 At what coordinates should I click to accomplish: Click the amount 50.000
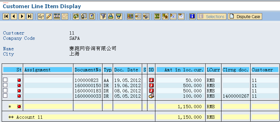194,80
